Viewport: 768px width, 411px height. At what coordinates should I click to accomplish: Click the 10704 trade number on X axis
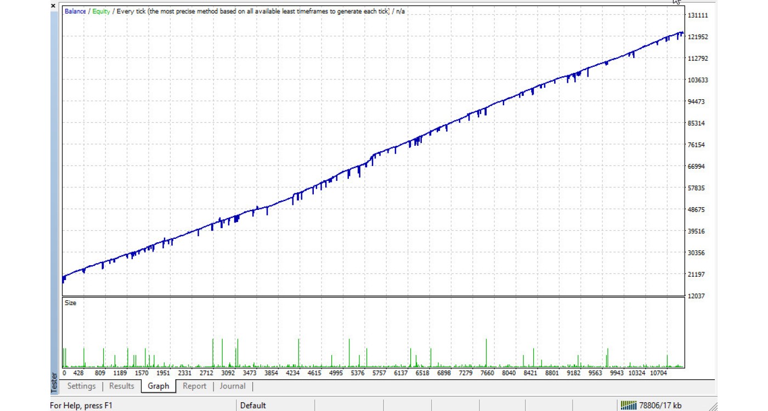(x=658, y=373)
